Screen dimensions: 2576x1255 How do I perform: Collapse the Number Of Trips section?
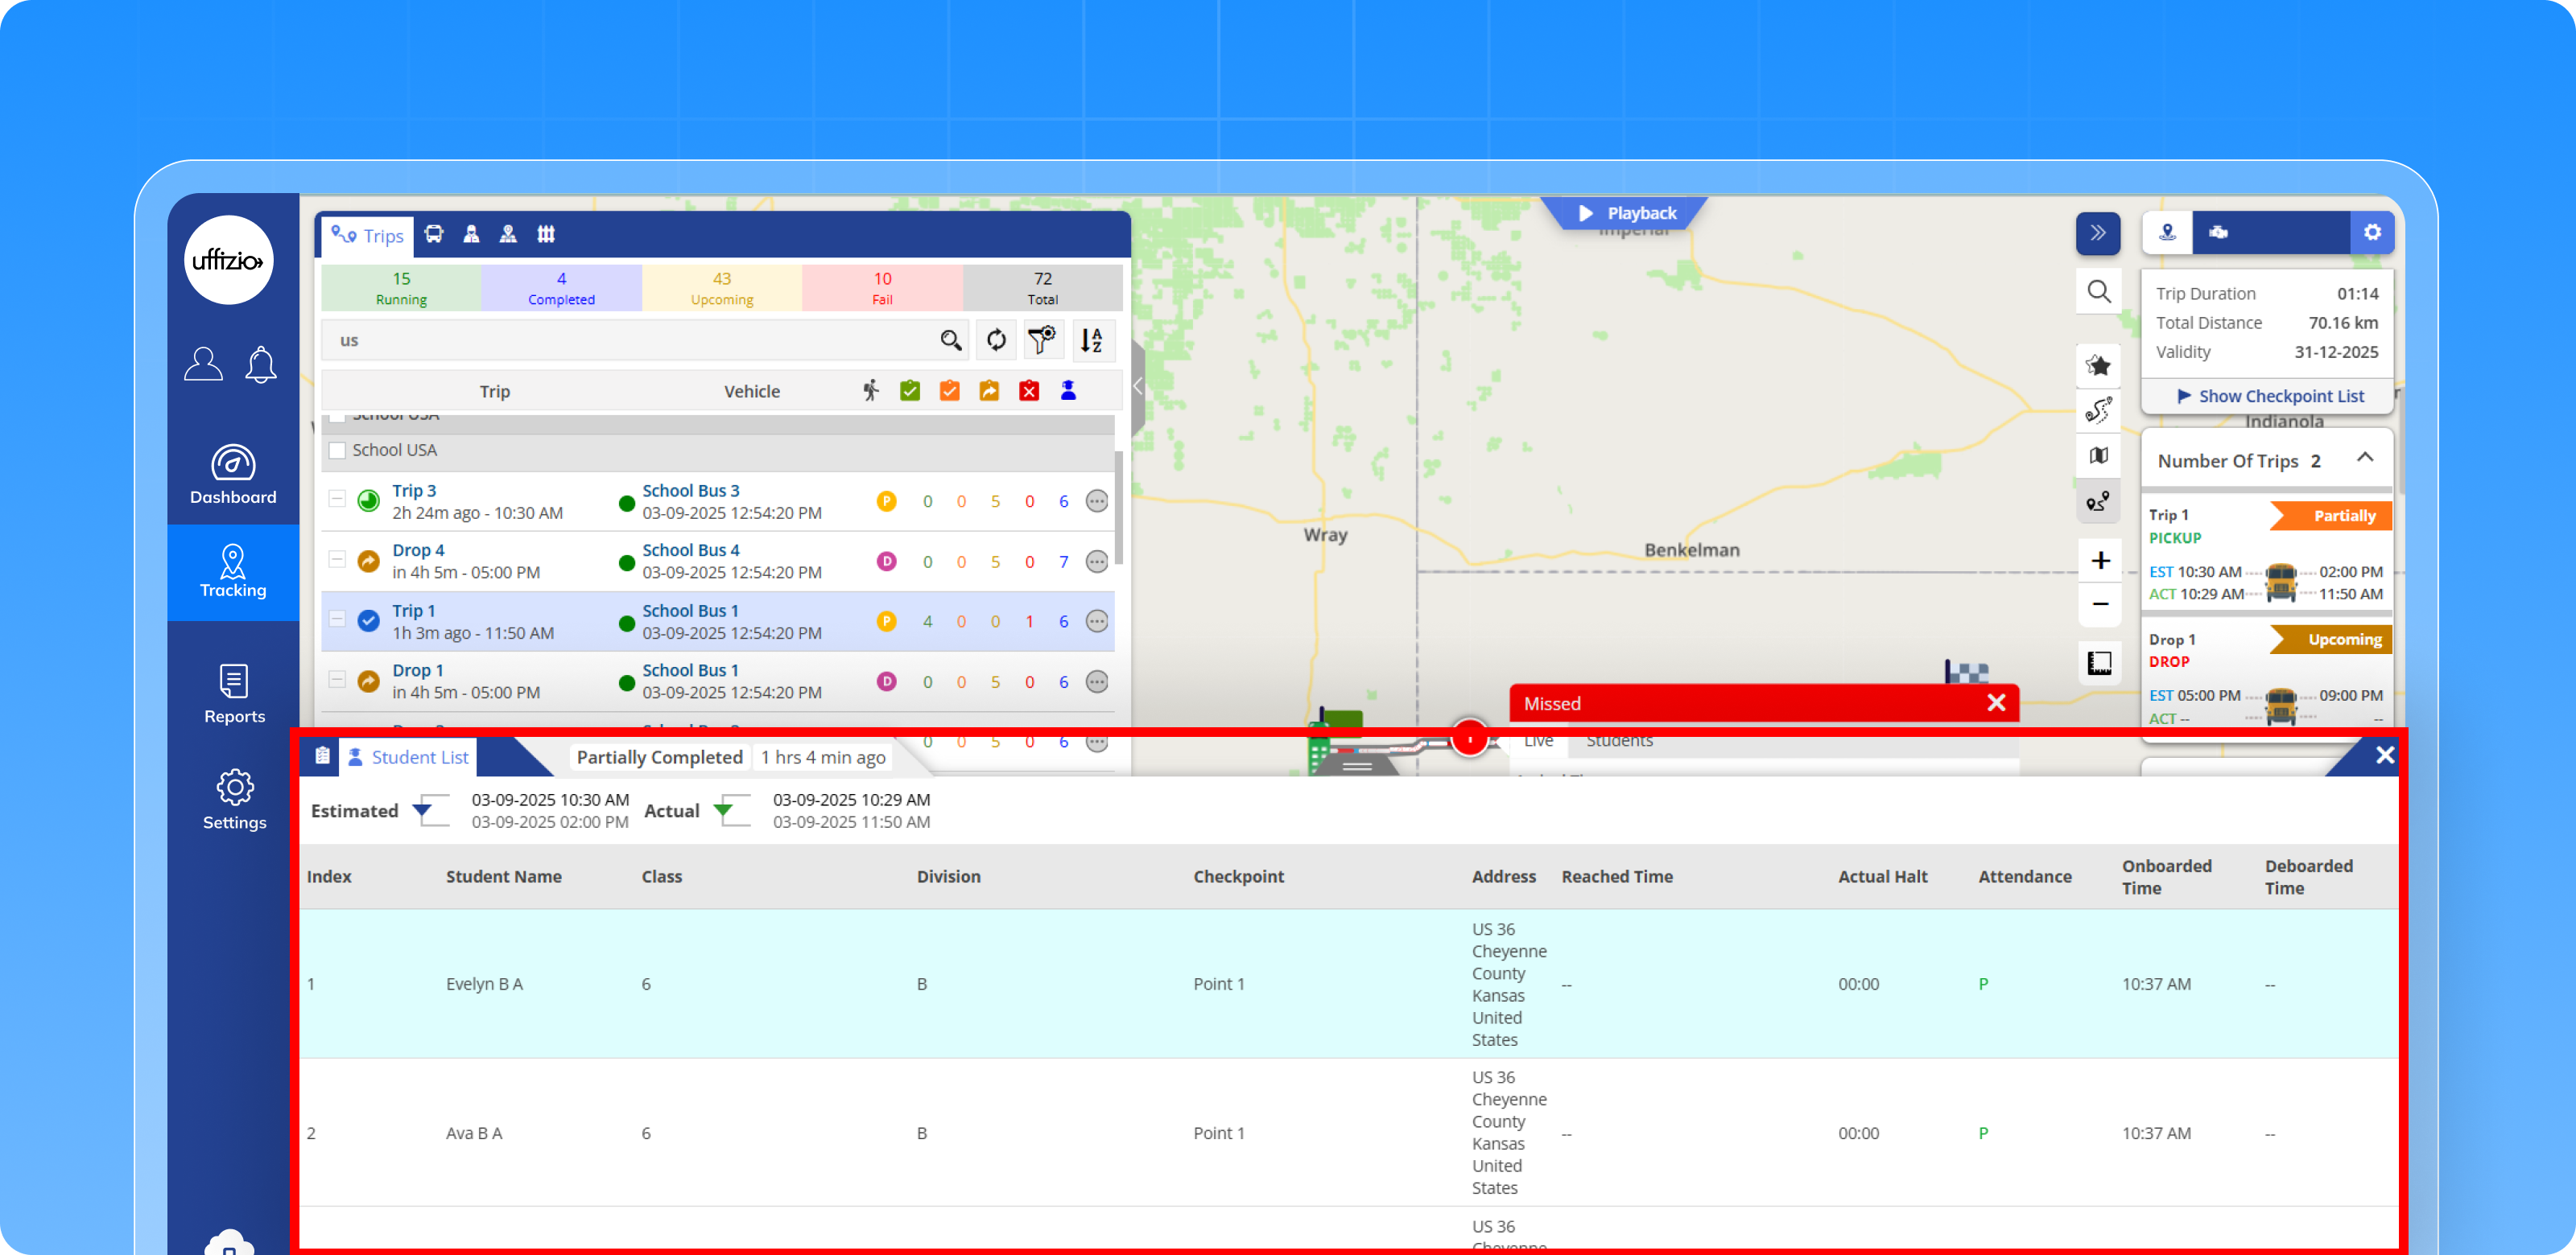pyautogui.click(x=2365, y=459)
